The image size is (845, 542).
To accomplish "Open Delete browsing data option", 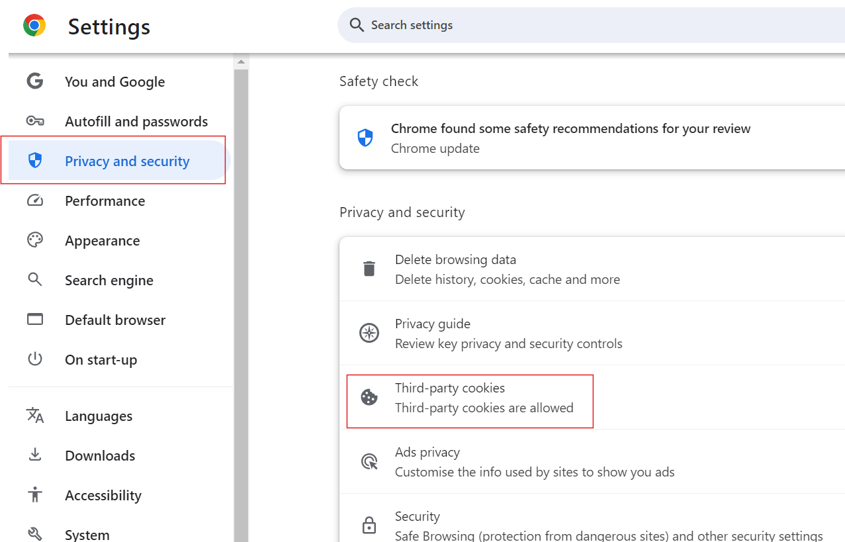I will click(592, 269).
